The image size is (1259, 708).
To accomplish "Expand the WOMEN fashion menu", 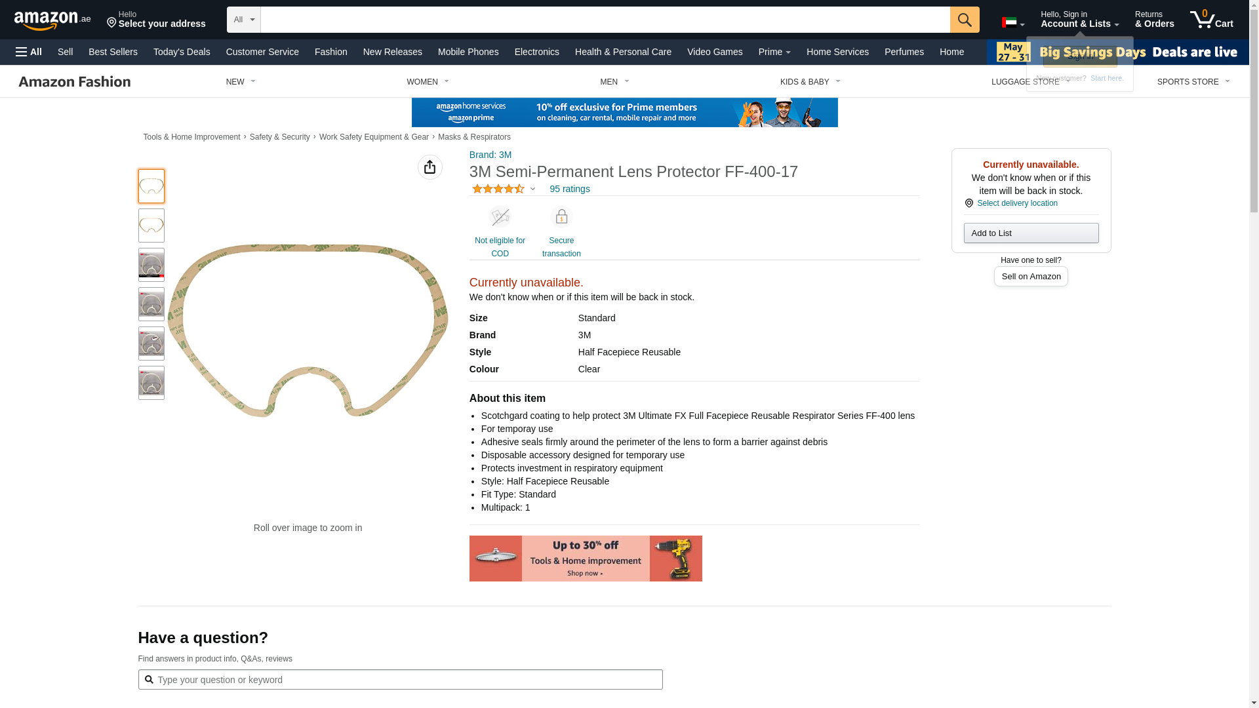I will 428,82.
